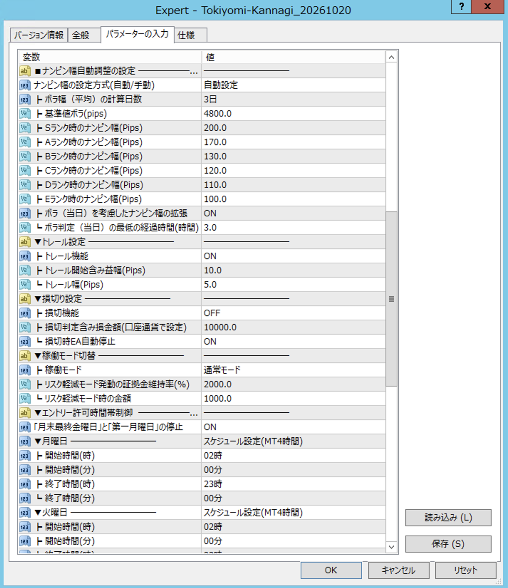The width and height of the screenshot is (508, 588).
Task: Click the string icon beside ▼エントリー許可時間帯制御
Action: (x=24, y=413)
